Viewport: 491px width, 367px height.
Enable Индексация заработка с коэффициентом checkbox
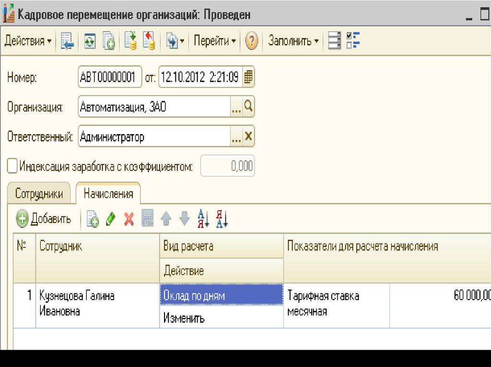(x=12, y=167)
